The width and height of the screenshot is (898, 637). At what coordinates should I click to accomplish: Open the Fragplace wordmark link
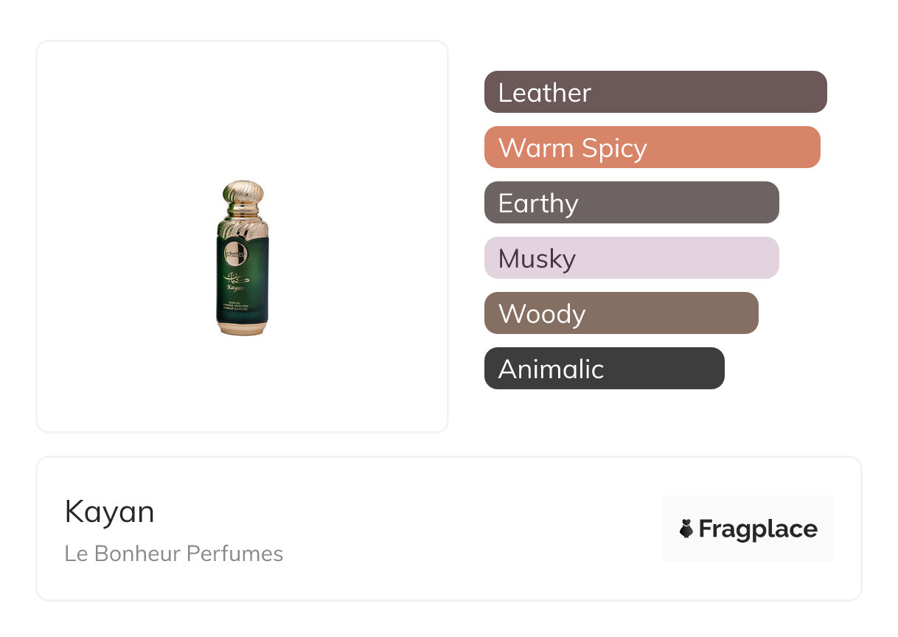point(758,529)
